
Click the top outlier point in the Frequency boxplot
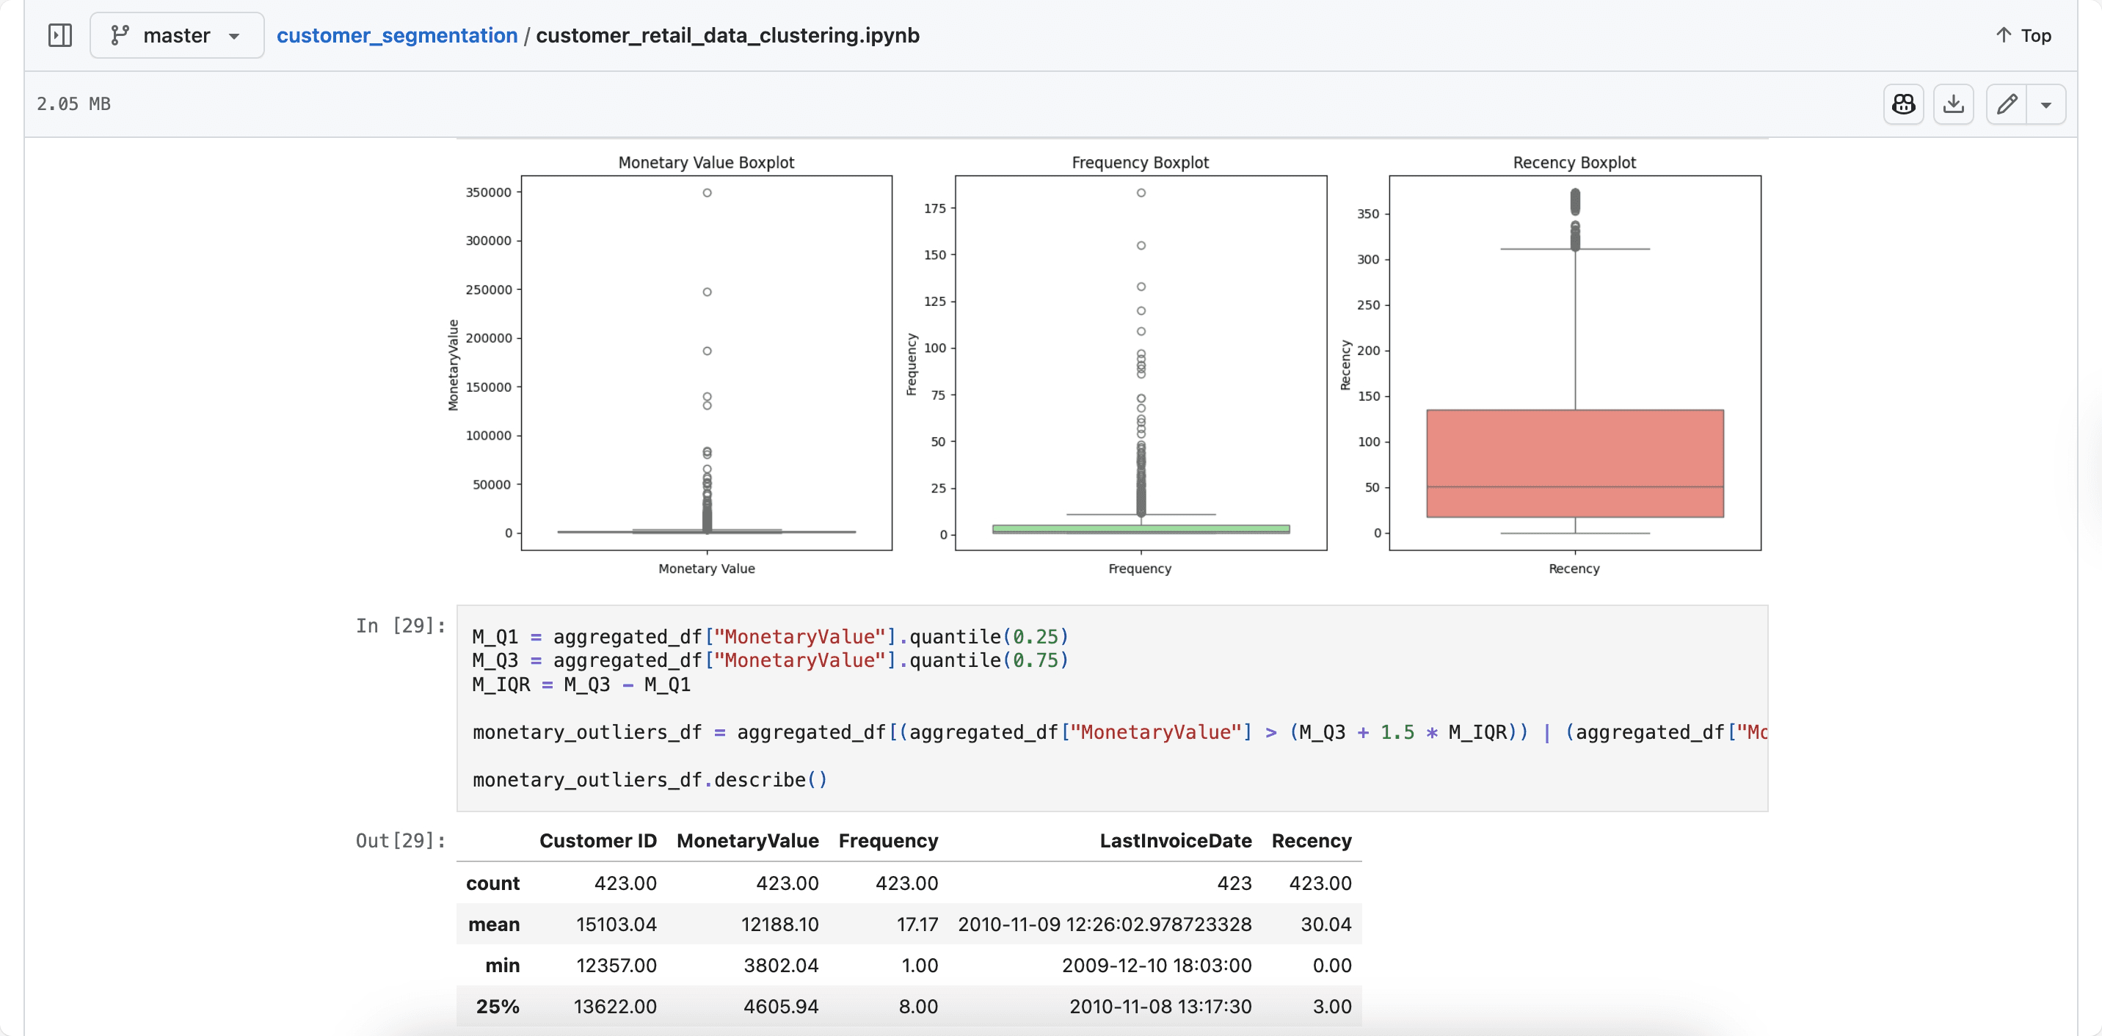[1141, 192]
